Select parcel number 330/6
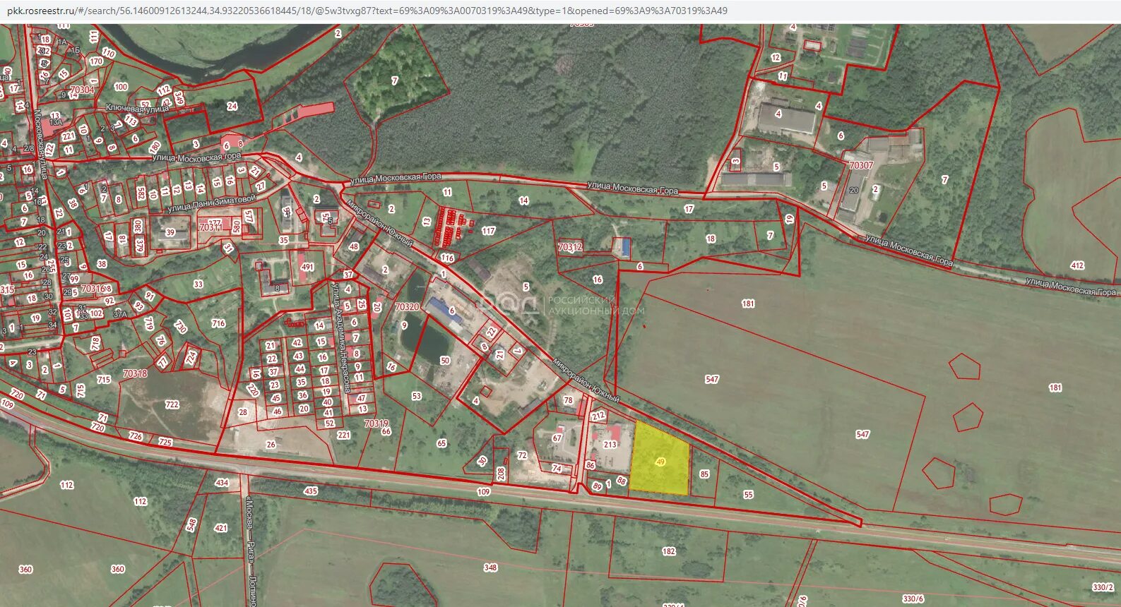1121x607 pixels. point(913,599)
